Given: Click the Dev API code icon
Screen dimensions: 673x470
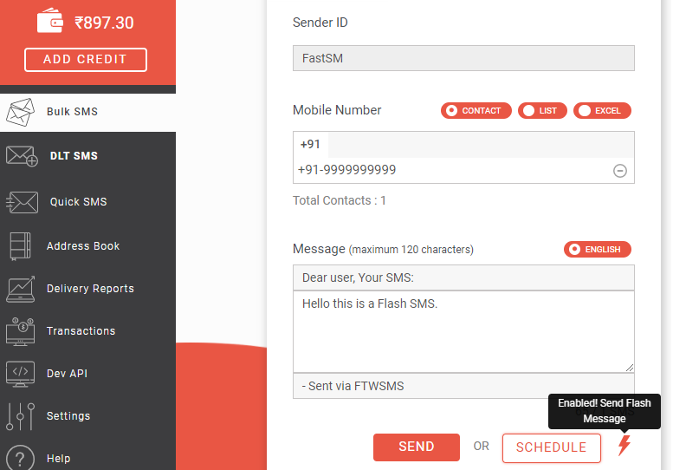Looking at the screenshot, I should [x=20, y=374].
